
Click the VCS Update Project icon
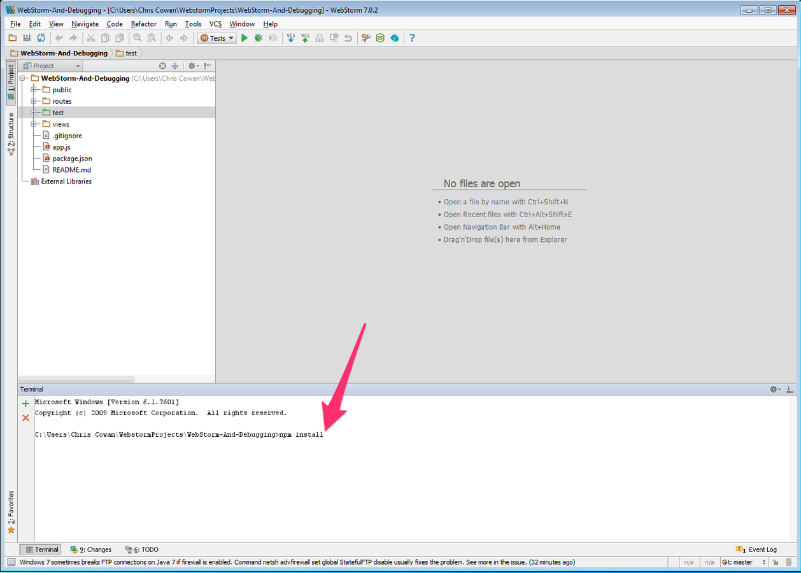[291, 38]
